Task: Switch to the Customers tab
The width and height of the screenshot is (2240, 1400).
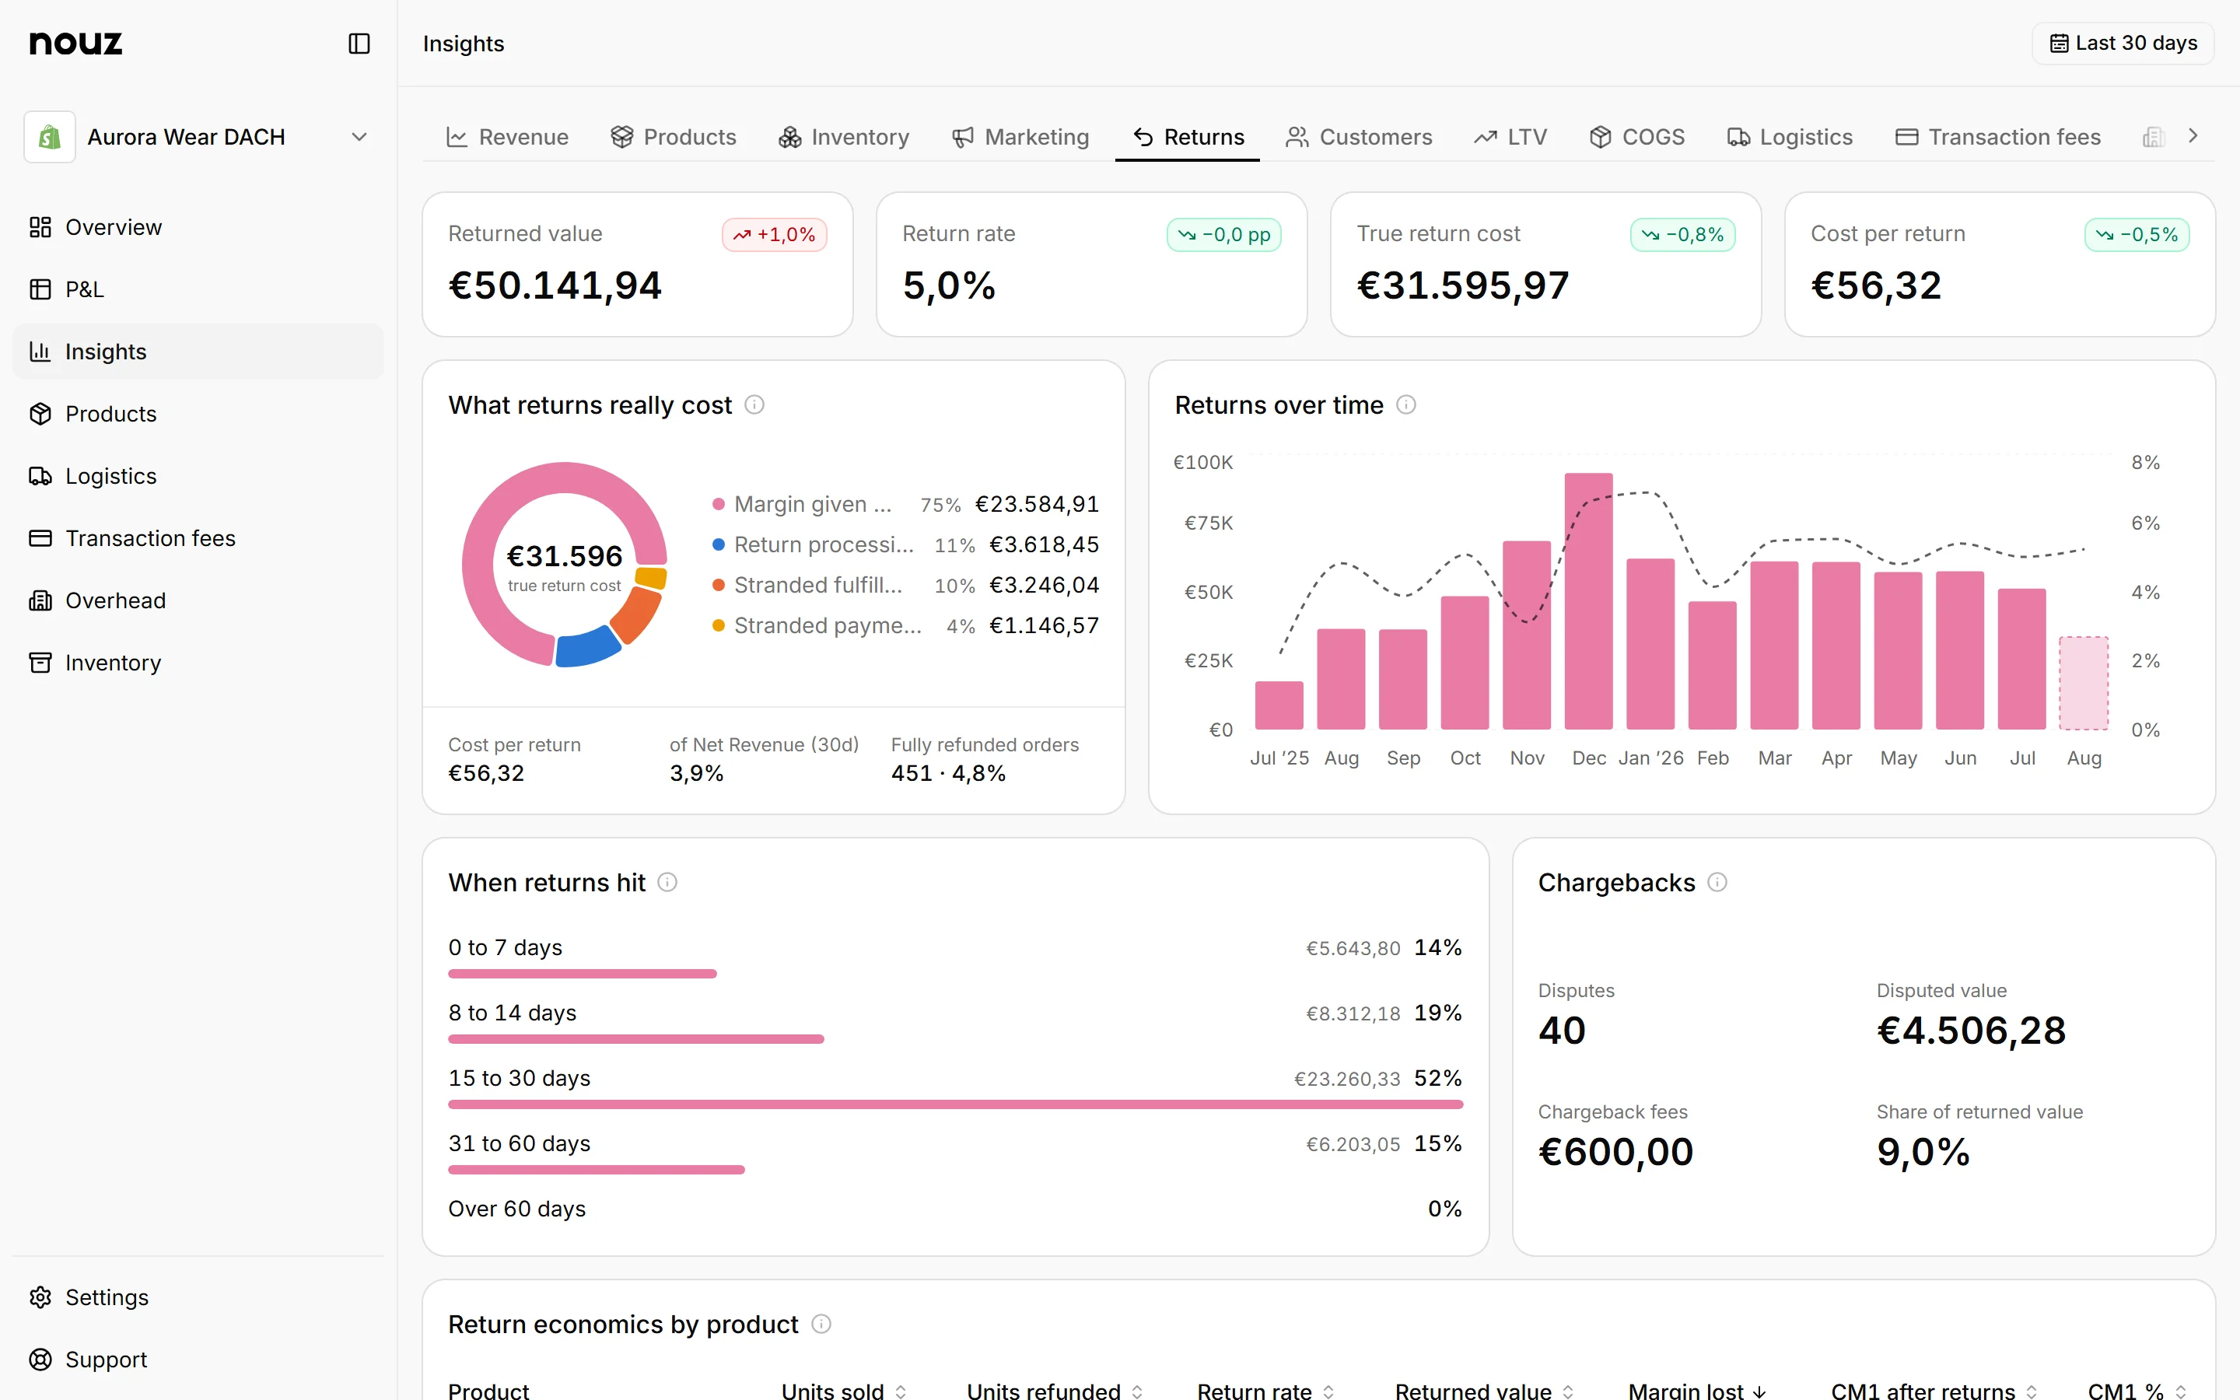Action: pos(1359,137)
